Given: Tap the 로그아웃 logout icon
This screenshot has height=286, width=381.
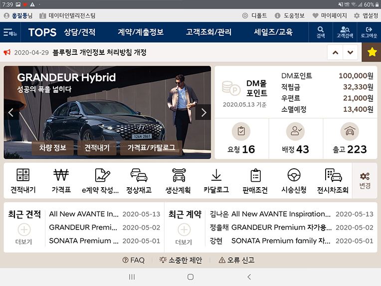Looking at the screenshot, I should click(369, 32).
